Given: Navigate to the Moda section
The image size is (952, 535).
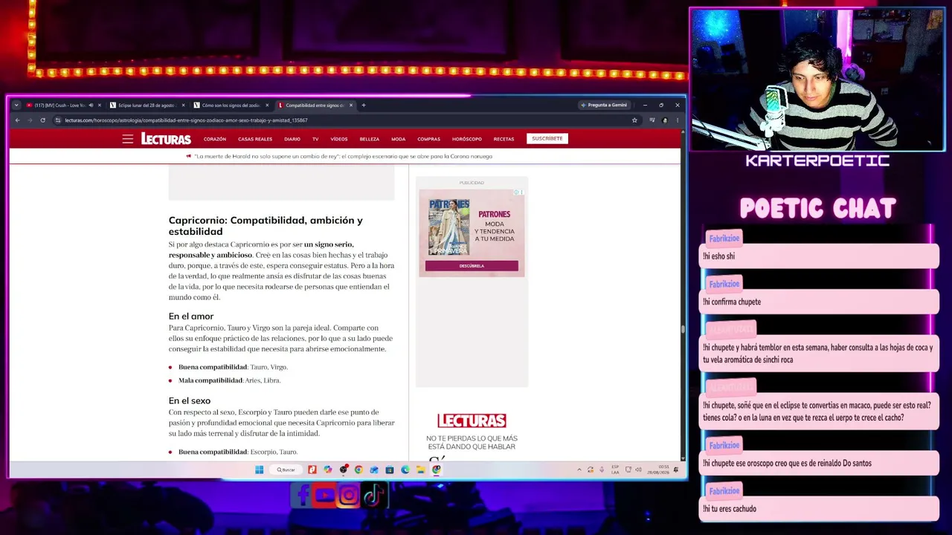Looking at the screenshot, I should pos(399,139).
